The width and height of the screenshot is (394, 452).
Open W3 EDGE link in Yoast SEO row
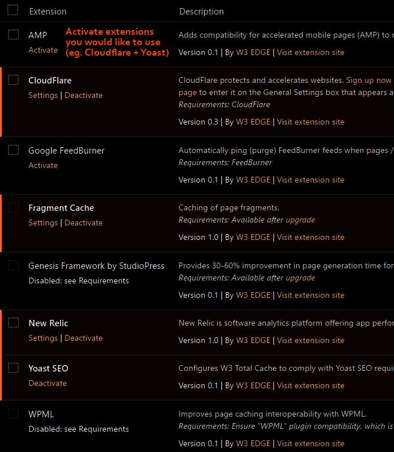pyautogui.click(x=253, y=386)
